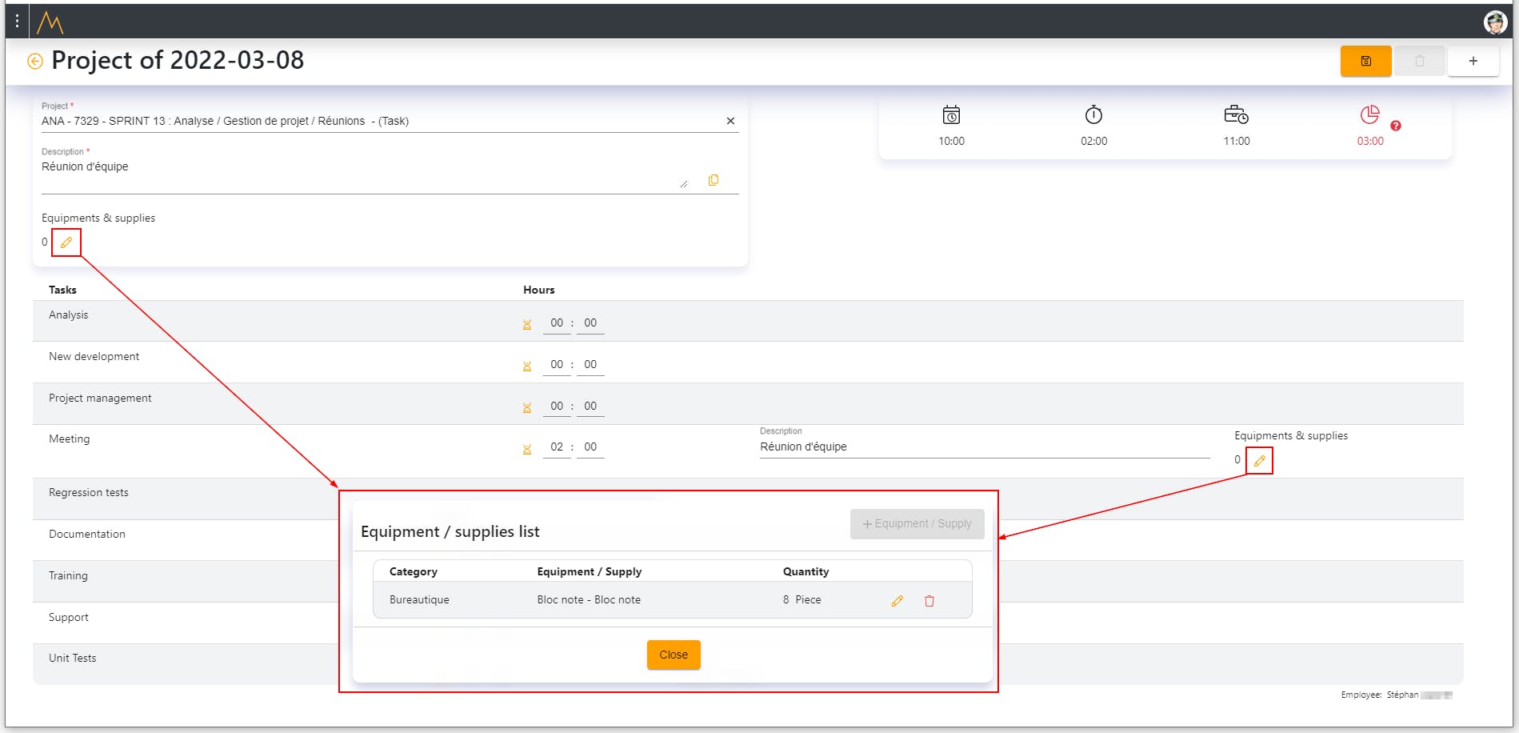Click the Equipment / supplies list heading
This screenshot has width=1519, height=733.
(450, 532)
